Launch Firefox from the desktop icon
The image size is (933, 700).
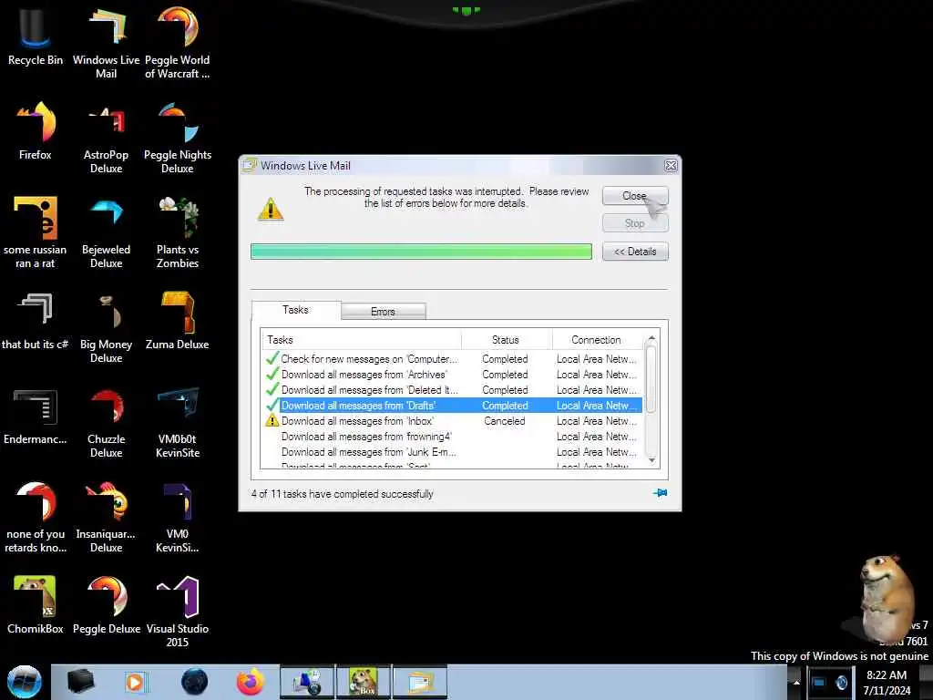pyautogui.click(x=36, y=131)
